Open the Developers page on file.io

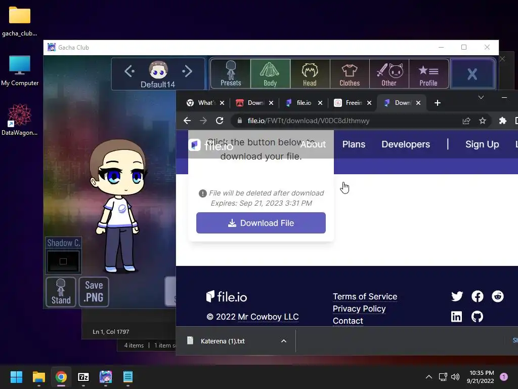(406, 144)
